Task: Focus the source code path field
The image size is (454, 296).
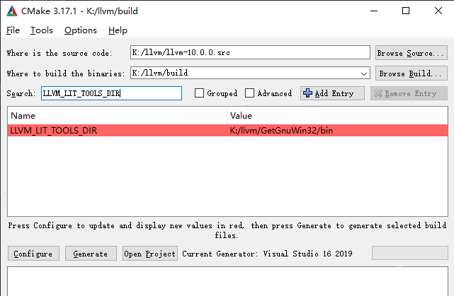Action: click(x=250, y=52)
